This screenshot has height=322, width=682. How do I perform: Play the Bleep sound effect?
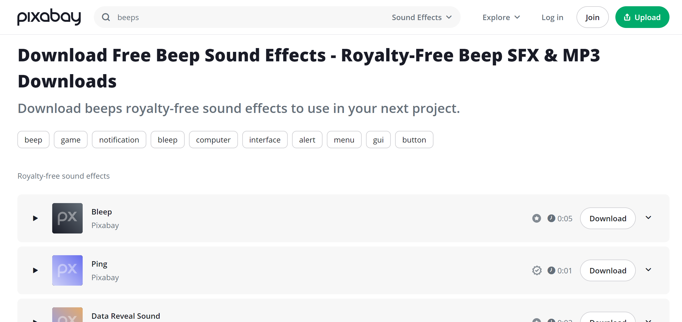click(x=35, y=218)
